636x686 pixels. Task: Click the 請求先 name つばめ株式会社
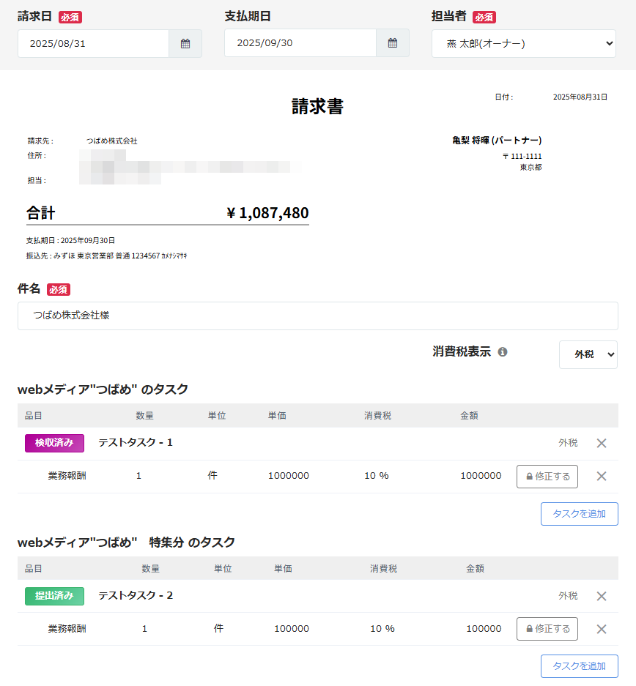[112, 141]
